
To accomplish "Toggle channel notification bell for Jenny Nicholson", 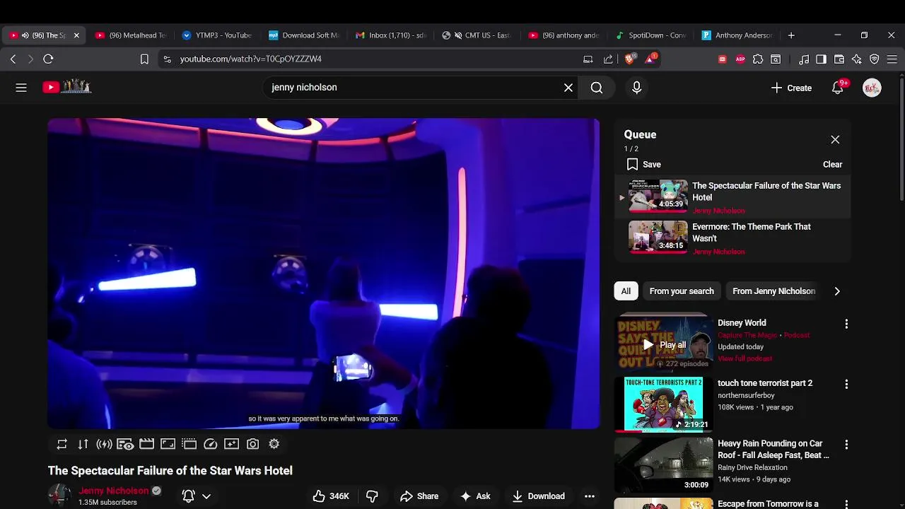I will tap(188, 496).
